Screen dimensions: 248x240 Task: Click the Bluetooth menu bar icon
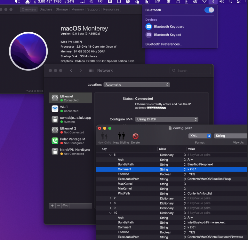(x=213, y=2)
